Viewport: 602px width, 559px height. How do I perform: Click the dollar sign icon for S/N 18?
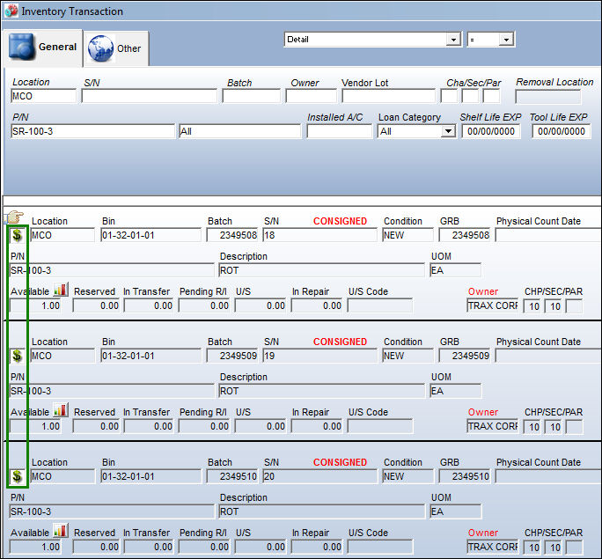point(17,235)
